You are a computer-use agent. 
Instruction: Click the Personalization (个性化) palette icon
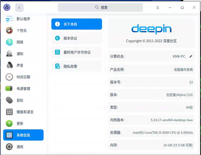(x=9, y=30)
